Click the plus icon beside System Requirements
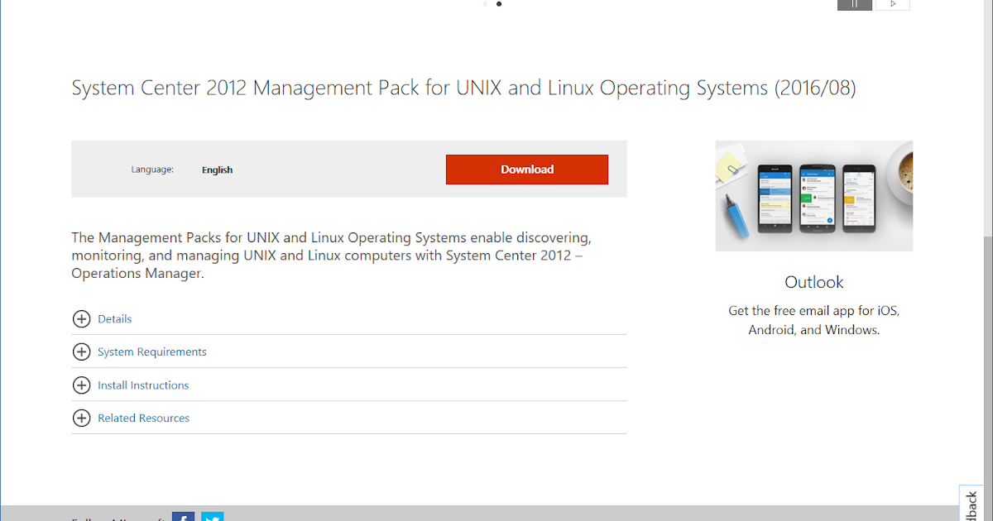The height and width of the screenshot is (521, 993). [81, 351]
